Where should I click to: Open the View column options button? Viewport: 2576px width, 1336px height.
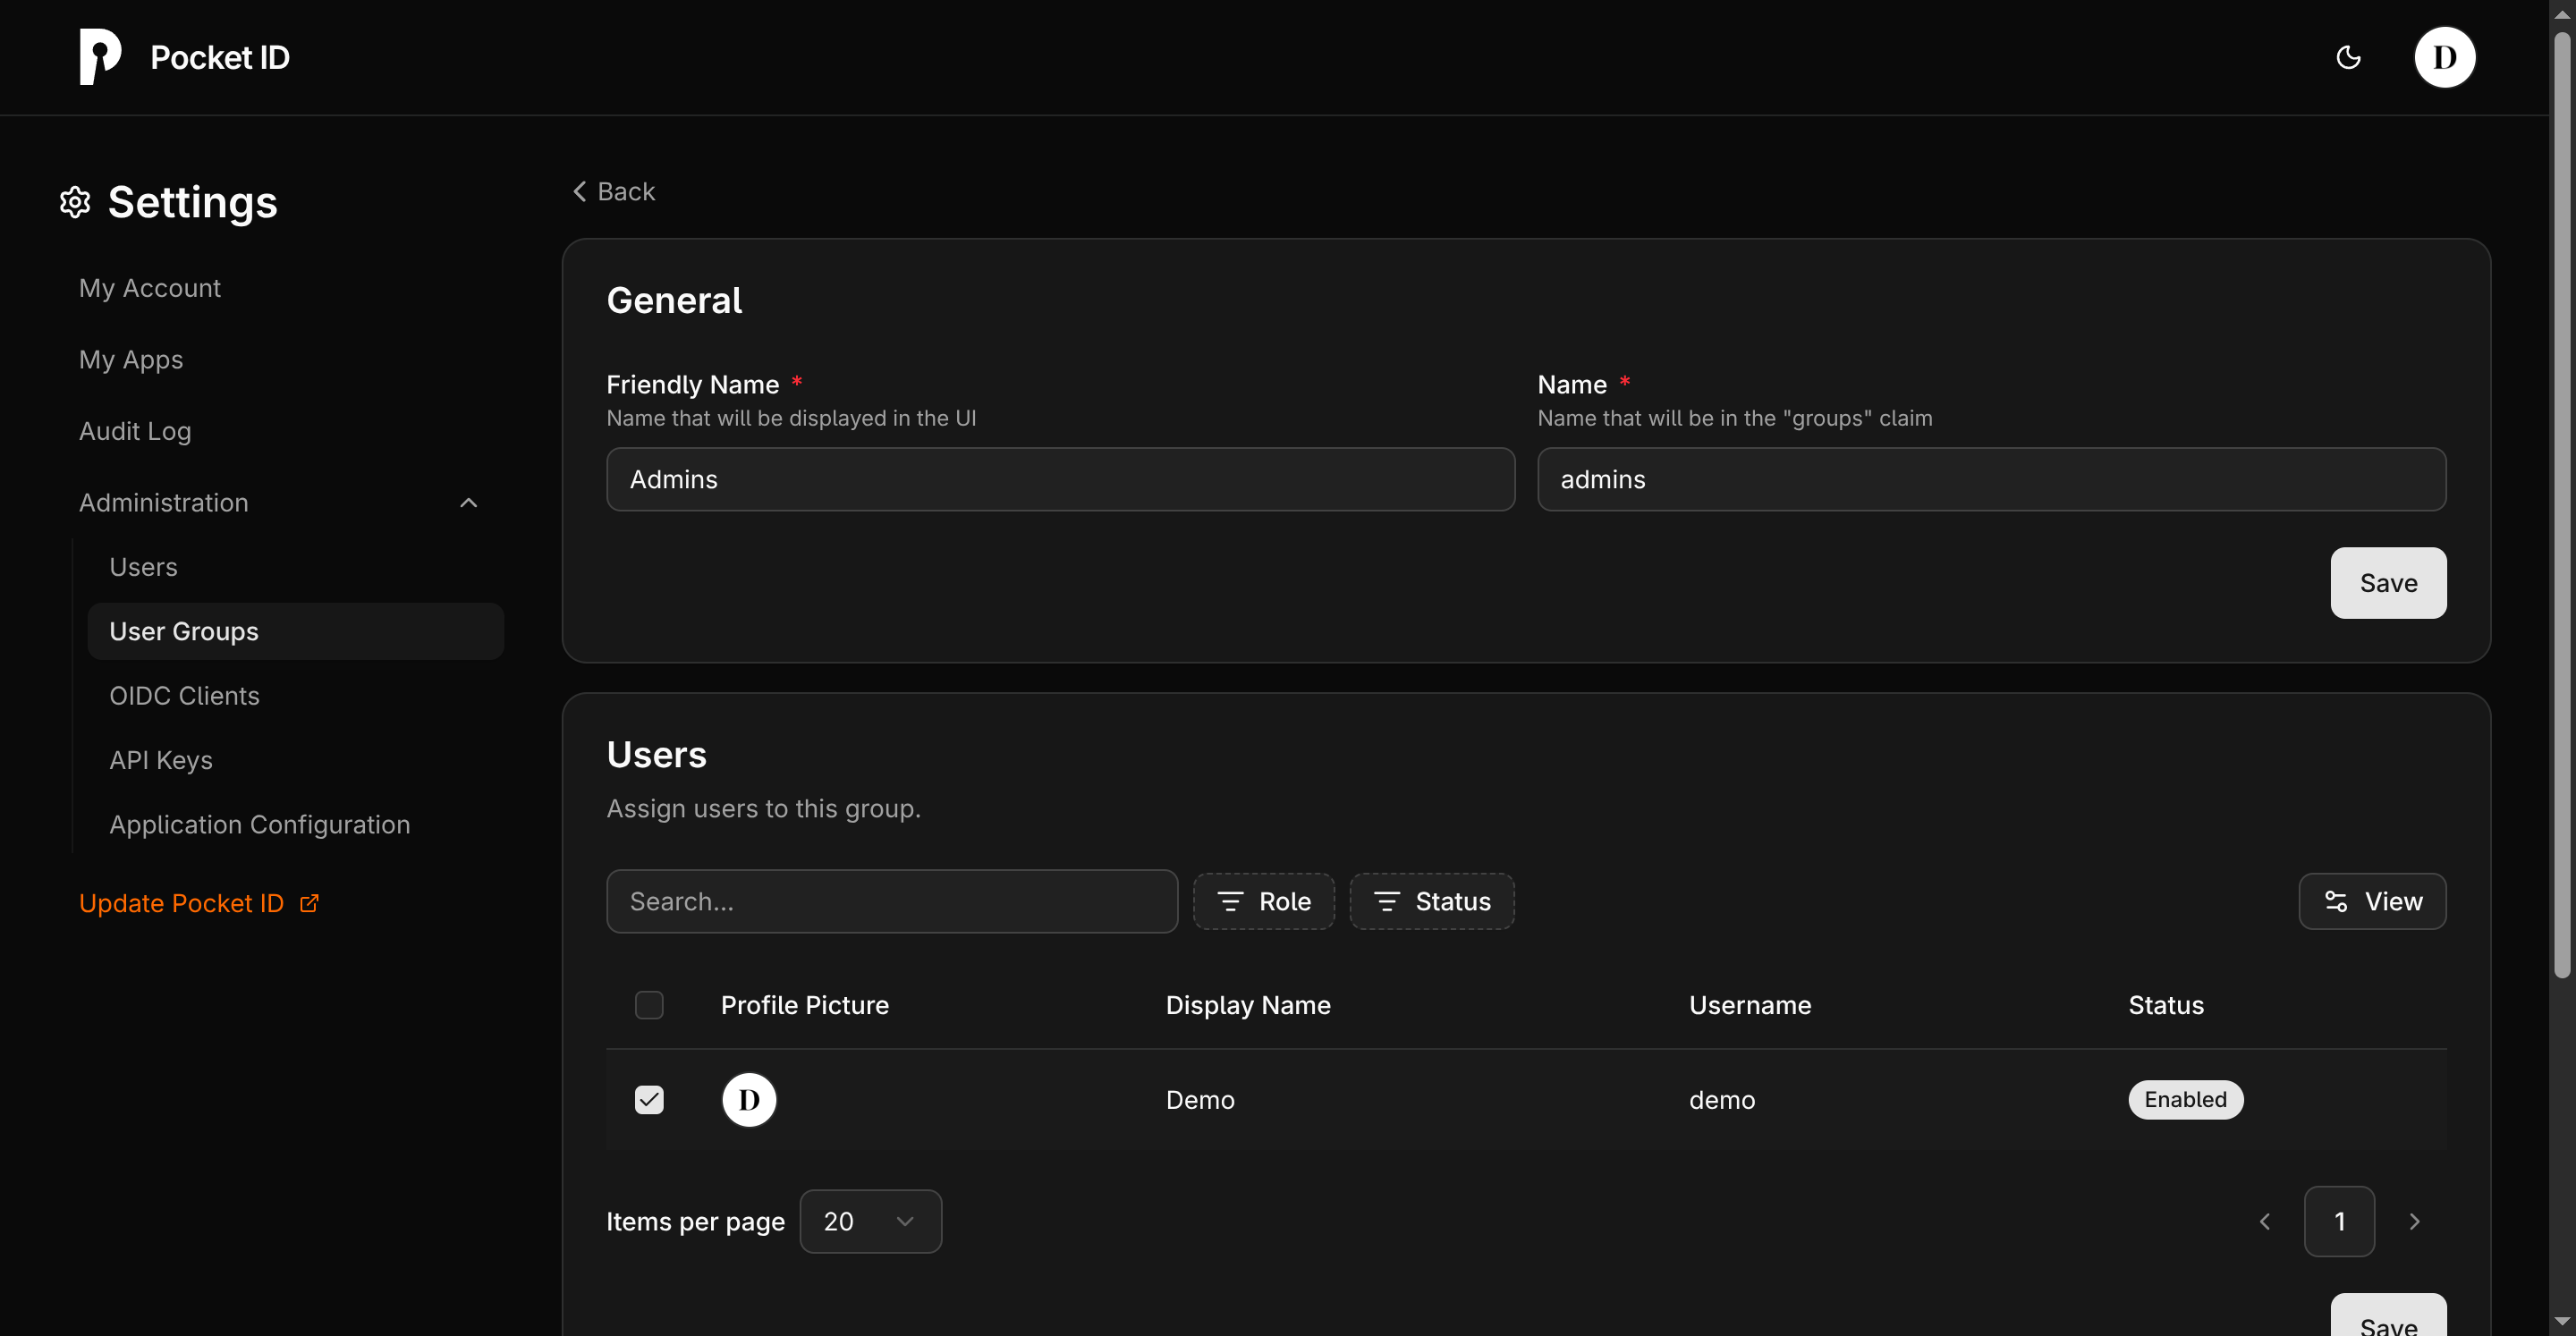(2372, 901)
